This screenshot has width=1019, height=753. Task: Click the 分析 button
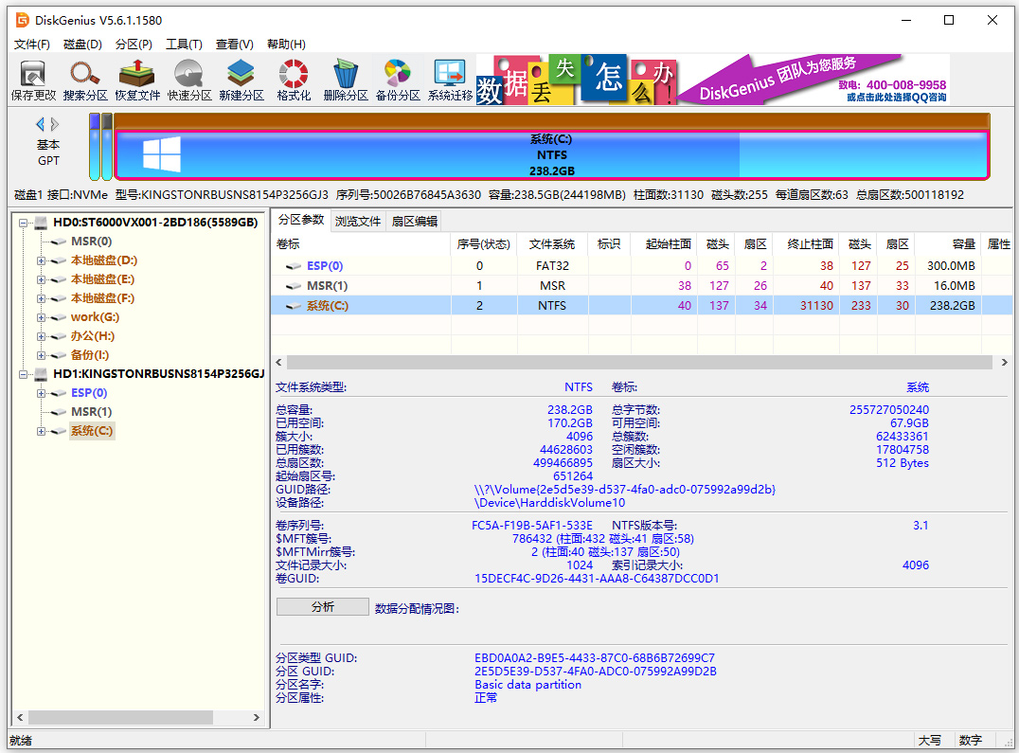[322, 606]
